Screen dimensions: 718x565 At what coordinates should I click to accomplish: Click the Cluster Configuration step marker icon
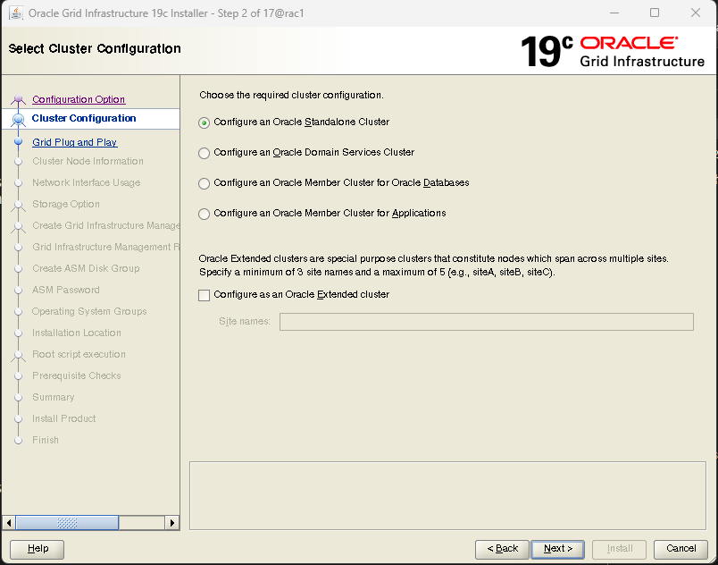[19, 119]
